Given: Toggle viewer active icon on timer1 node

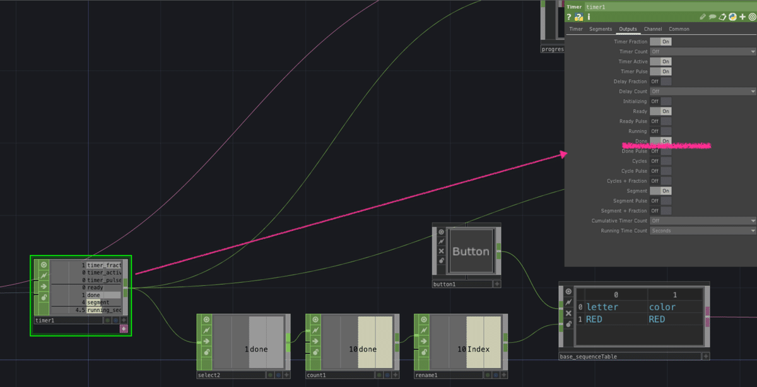Looking at the screenshot, I should click(x=44, y=265).
